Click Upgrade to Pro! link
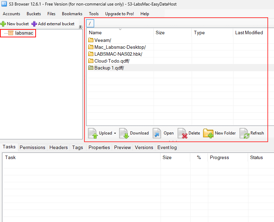This screenshot has width=274, height=222. click(x=119, y=14)
